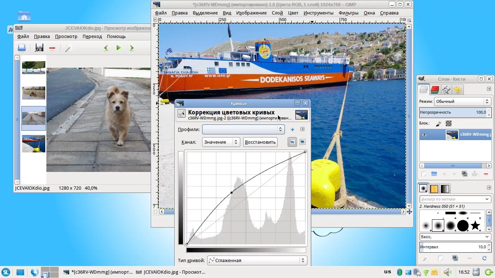Viewport: 495px width, 278px height.
Task: Open the Paths tab in GIMP dock
Action: (x=446, y=89)
